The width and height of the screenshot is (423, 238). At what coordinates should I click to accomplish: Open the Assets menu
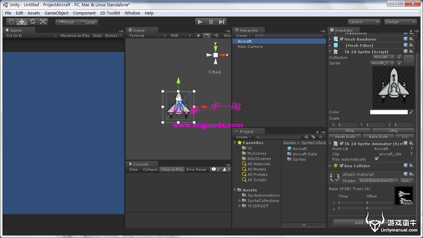pos(34,13)
